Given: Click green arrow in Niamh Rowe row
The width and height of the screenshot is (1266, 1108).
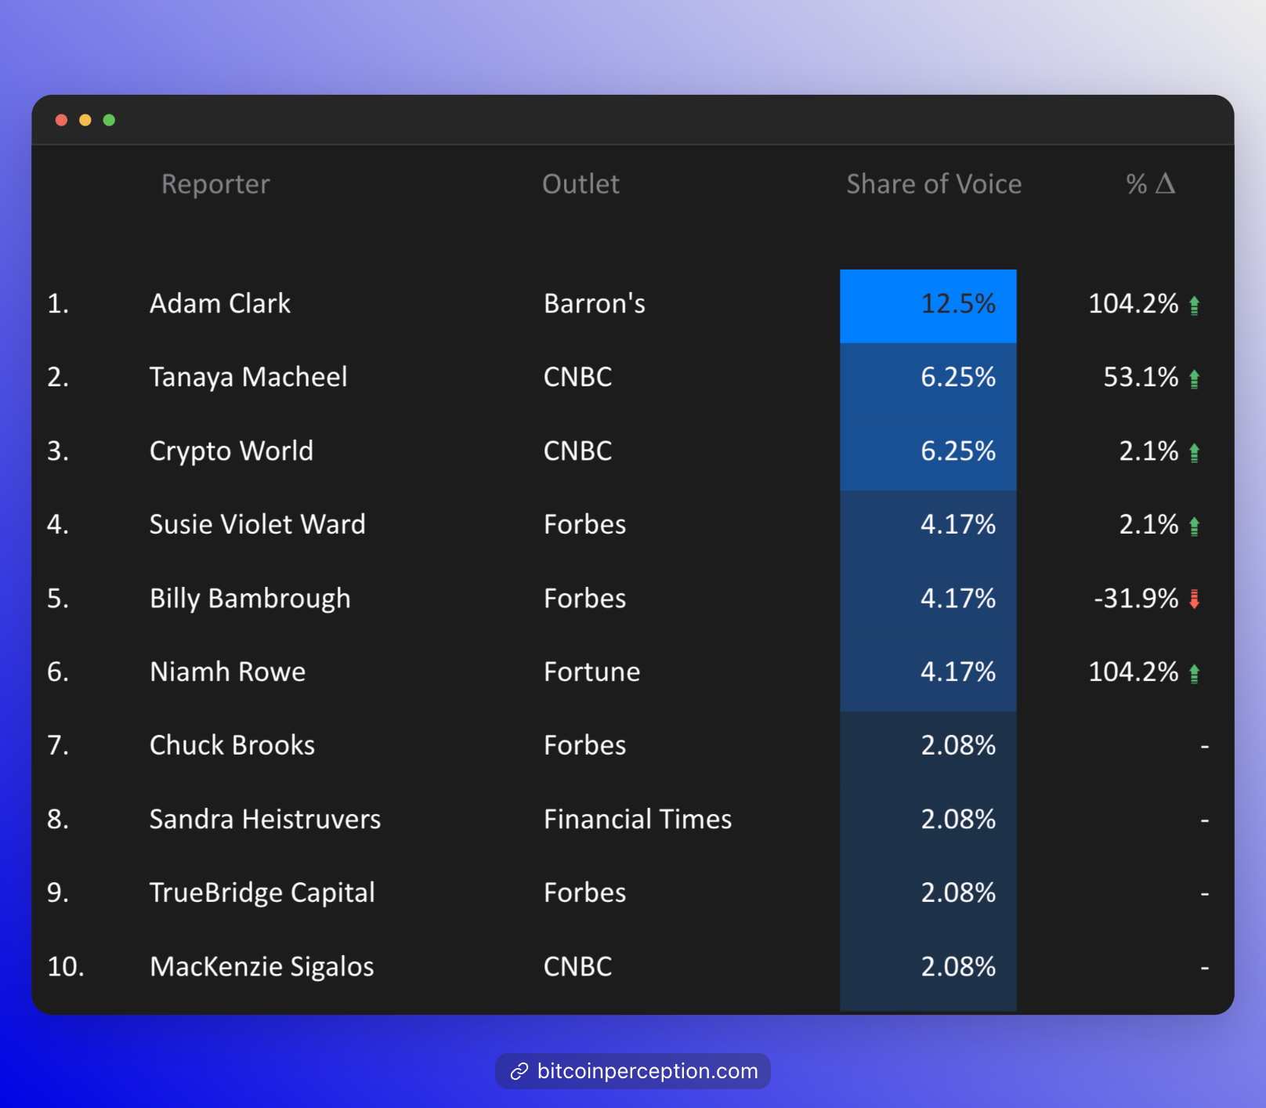Looking at the screenshot, I should tap(1194, 673).
